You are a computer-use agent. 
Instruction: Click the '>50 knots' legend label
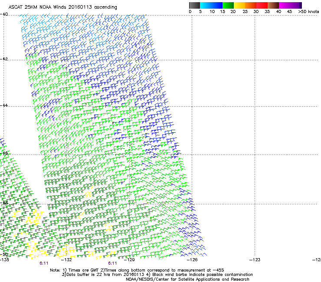pos(308,12)
